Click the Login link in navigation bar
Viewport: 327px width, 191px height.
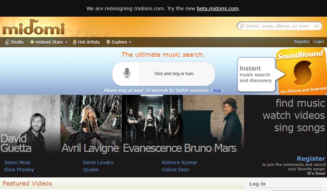coord(319,41)
